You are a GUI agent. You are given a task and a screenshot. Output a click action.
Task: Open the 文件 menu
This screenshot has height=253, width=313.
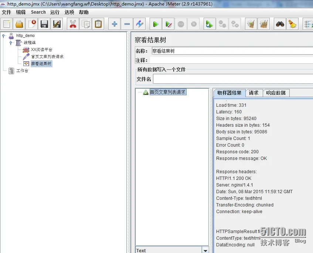tap(6, 12)
